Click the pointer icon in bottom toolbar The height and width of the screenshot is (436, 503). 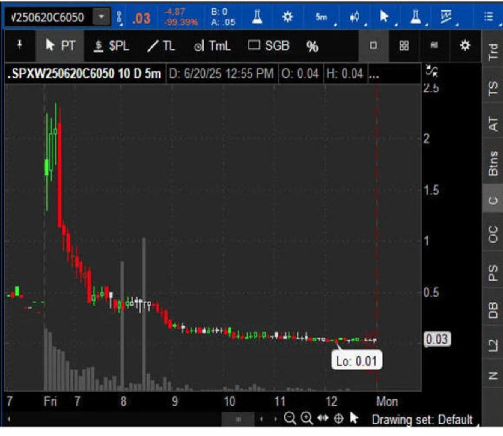pyautogui.click(x=354, y=418)
